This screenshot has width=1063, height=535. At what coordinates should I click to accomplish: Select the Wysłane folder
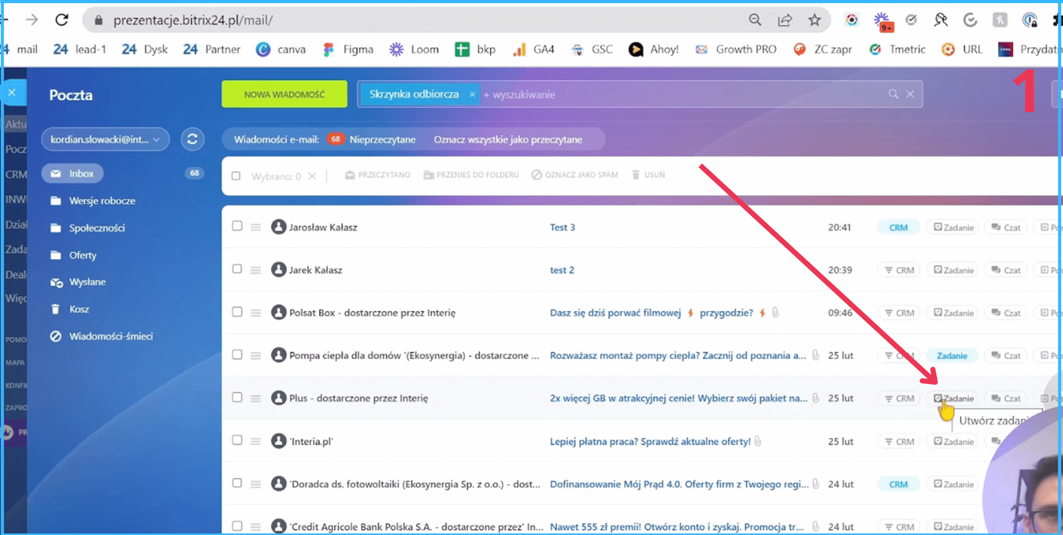click(87, 282)
